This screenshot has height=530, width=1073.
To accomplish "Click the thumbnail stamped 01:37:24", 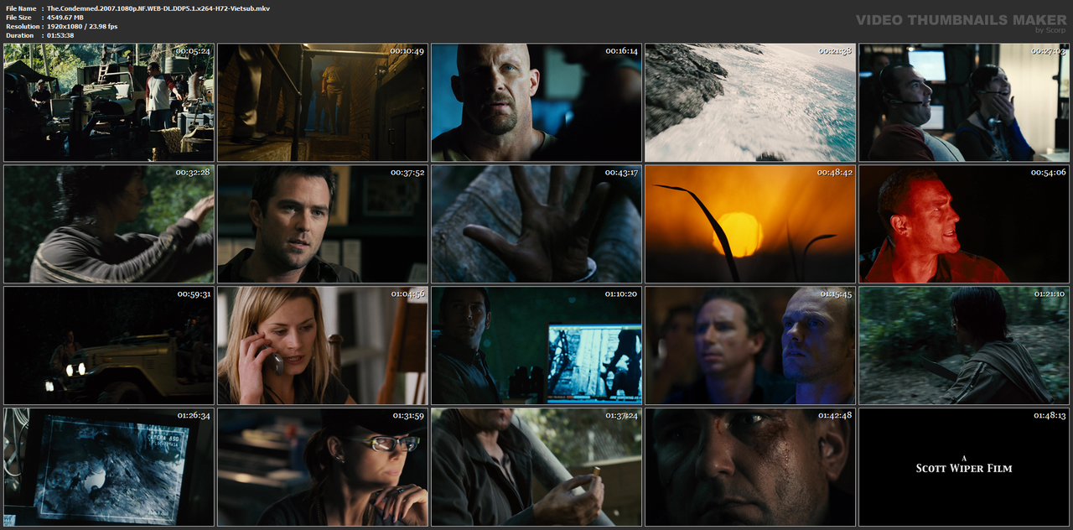I will (x=536, y=467).
